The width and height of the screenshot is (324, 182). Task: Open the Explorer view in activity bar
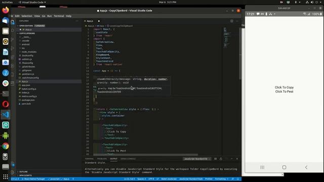tap(13, 22)
